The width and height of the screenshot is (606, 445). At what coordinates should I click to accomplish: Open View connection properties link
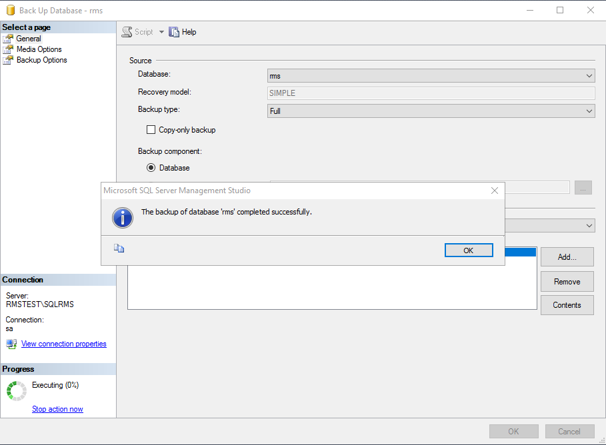point(64,344)
